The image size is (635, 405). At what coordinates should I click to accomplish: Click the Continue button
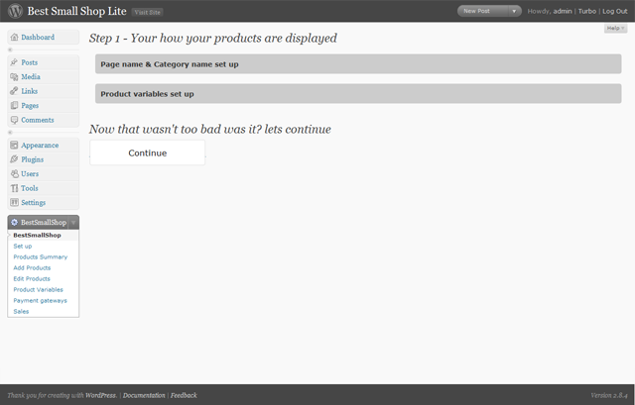(x=148, y=152)
